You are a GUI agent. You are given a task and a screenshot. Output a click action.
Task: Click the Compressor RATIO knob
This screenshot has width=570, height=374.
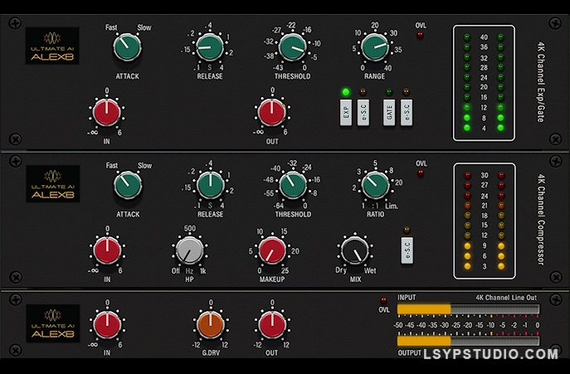click(x=374, y=183)
